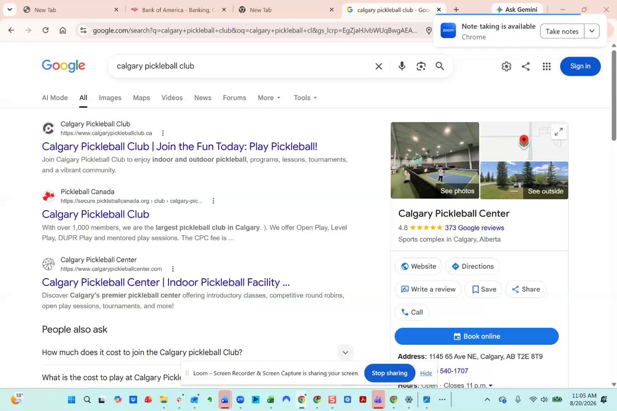
Task: Click Stop sharing in the Loom bar
Action: coord(390,373)
